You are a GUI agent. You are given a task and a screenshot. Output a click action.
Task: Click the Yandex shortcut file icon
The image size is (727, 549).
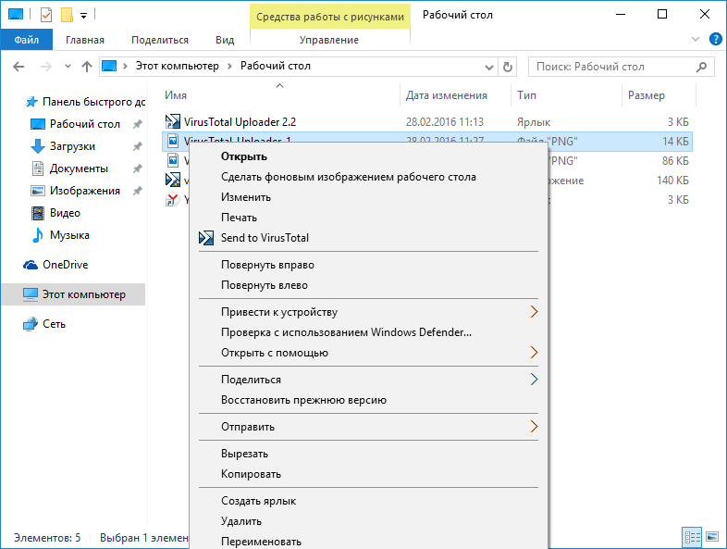pos(172,200)
